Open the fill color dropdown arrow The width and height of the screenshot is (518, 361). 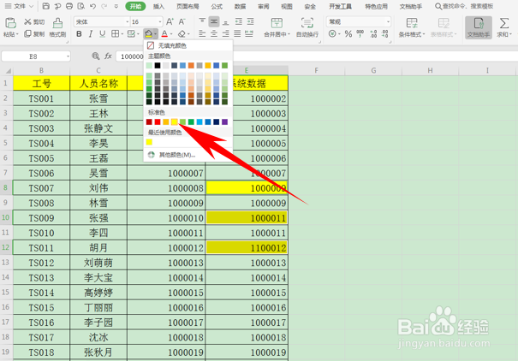click(156, 33)
